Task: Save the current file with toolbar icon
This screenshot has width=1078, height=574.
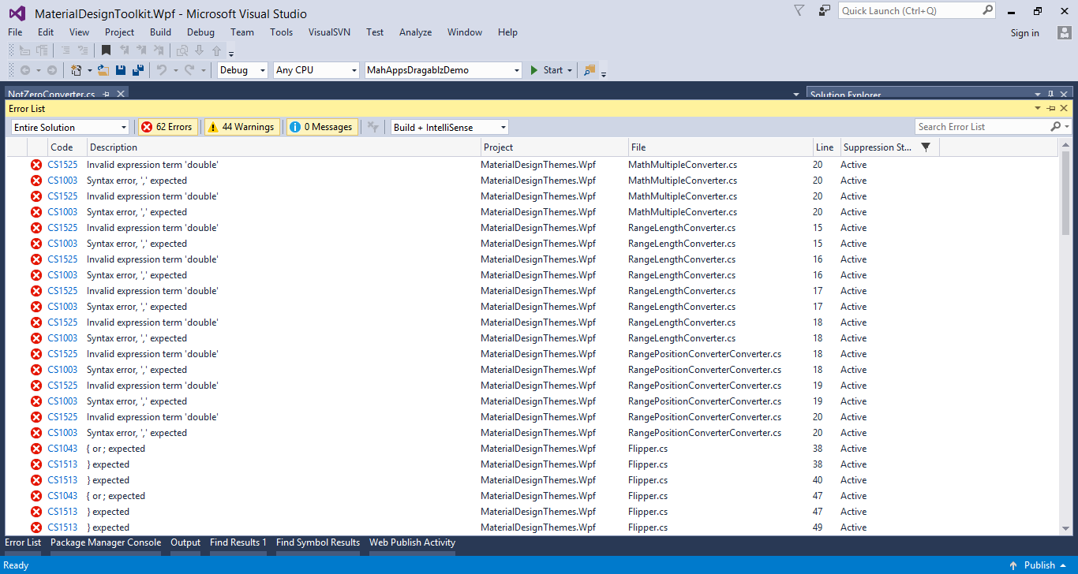Action: [x=121, y=70]
